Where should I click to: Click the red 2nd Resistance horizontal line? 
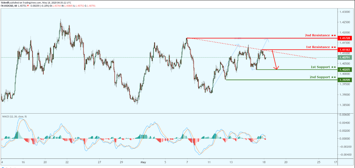pyautogui.click(x=261, y=38)
